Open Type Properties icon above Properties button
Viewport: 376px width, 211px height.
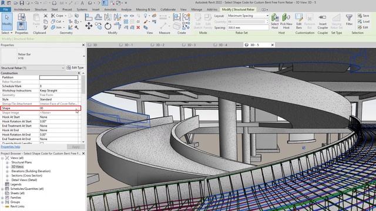pos(21,17)
